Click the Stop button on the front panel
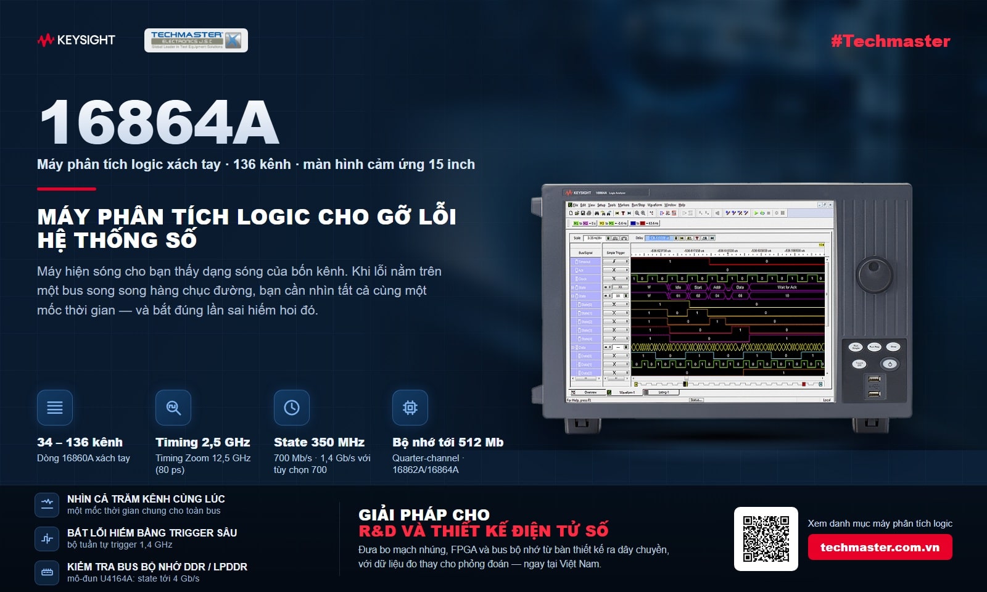Image resolution: width=987 pixels, height=592 pixels. 893,347
